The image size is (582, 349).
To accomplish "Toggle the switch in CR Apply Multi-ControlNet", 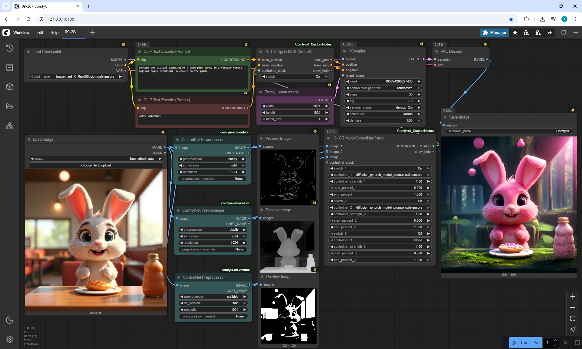I will tap(294, 77).
